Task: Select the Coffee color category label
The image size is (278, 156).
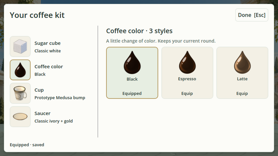Action: (x=49, y=66)
